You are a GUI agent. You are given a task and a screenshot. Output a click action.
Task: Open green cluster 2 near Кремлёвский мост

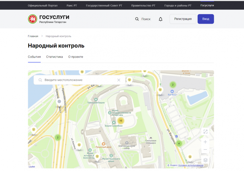click(58, 137)
